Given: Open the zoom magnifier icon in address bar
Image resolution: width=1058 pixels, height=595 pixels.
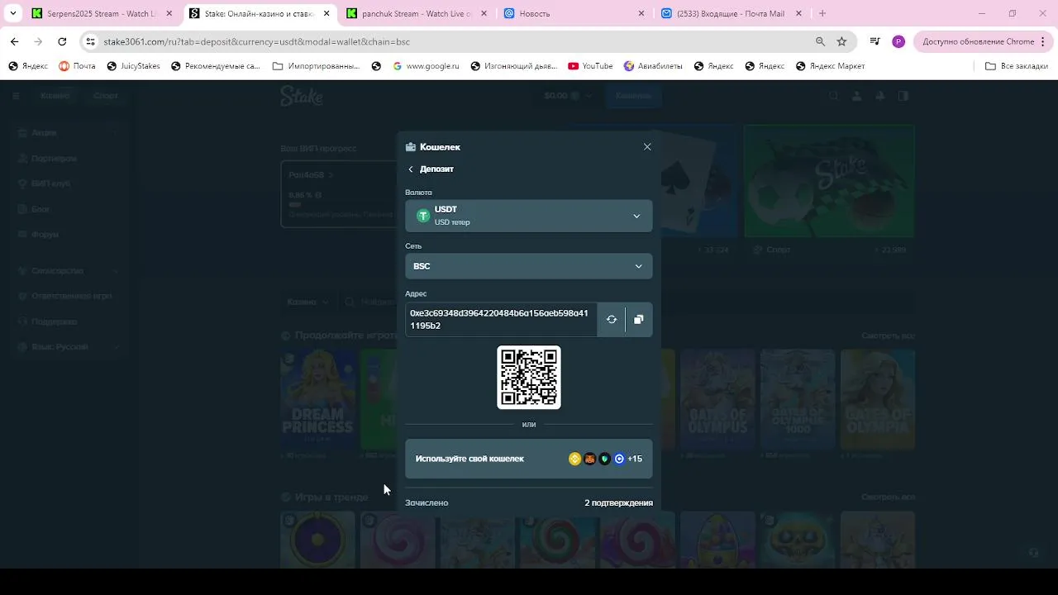Looking at the screenshot, I should coord(820,41).
